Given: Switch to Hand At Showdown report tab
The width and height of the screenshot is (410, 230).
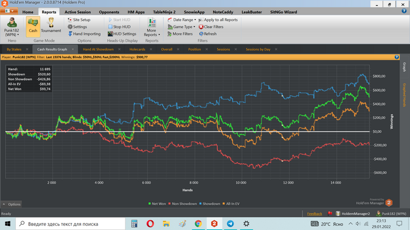Looking at the screenshot, I should (x=98, y=49).
